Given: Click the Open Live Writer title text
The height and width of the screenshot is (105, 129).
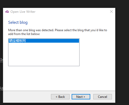Looking at the screenshot, I should pyautogui.click(x=23, y=12).
